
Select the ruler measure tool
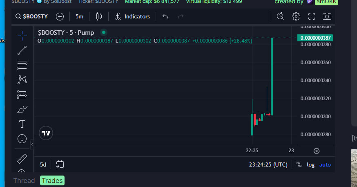click(x=22, y=159)
